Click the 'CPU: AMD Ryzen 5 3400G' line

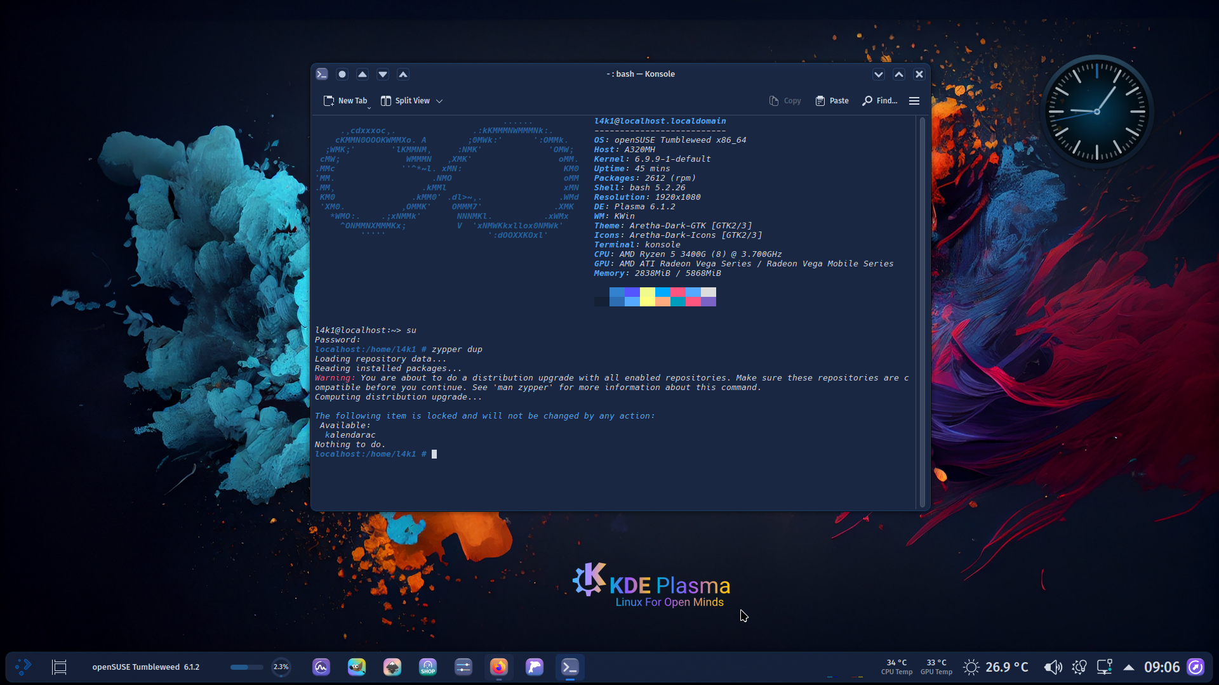pos(688,254)
